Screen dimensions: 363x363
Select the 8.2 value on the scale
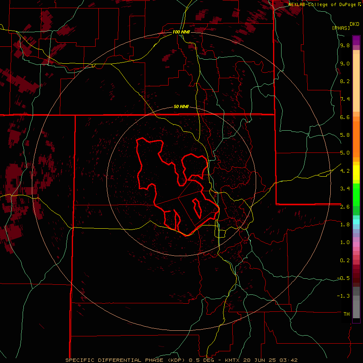pos(345,81)
